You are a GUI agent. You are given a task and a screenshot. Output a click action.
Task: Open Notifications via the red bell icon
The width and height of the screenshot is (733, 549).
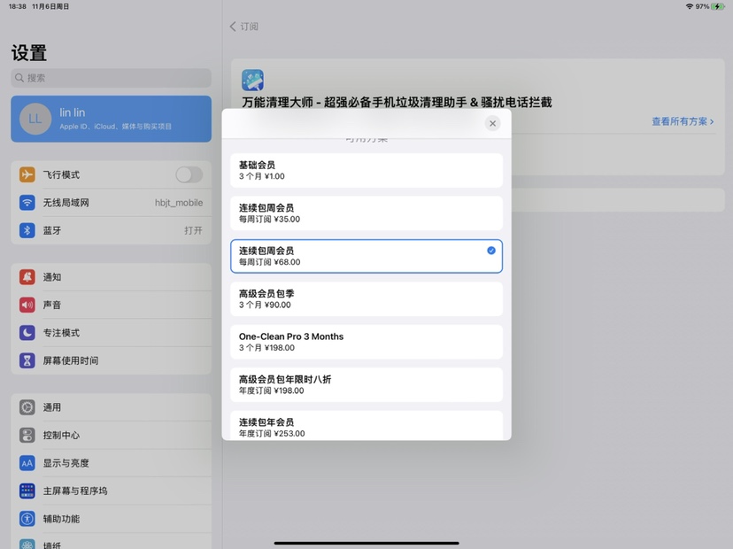pos(27,277)
